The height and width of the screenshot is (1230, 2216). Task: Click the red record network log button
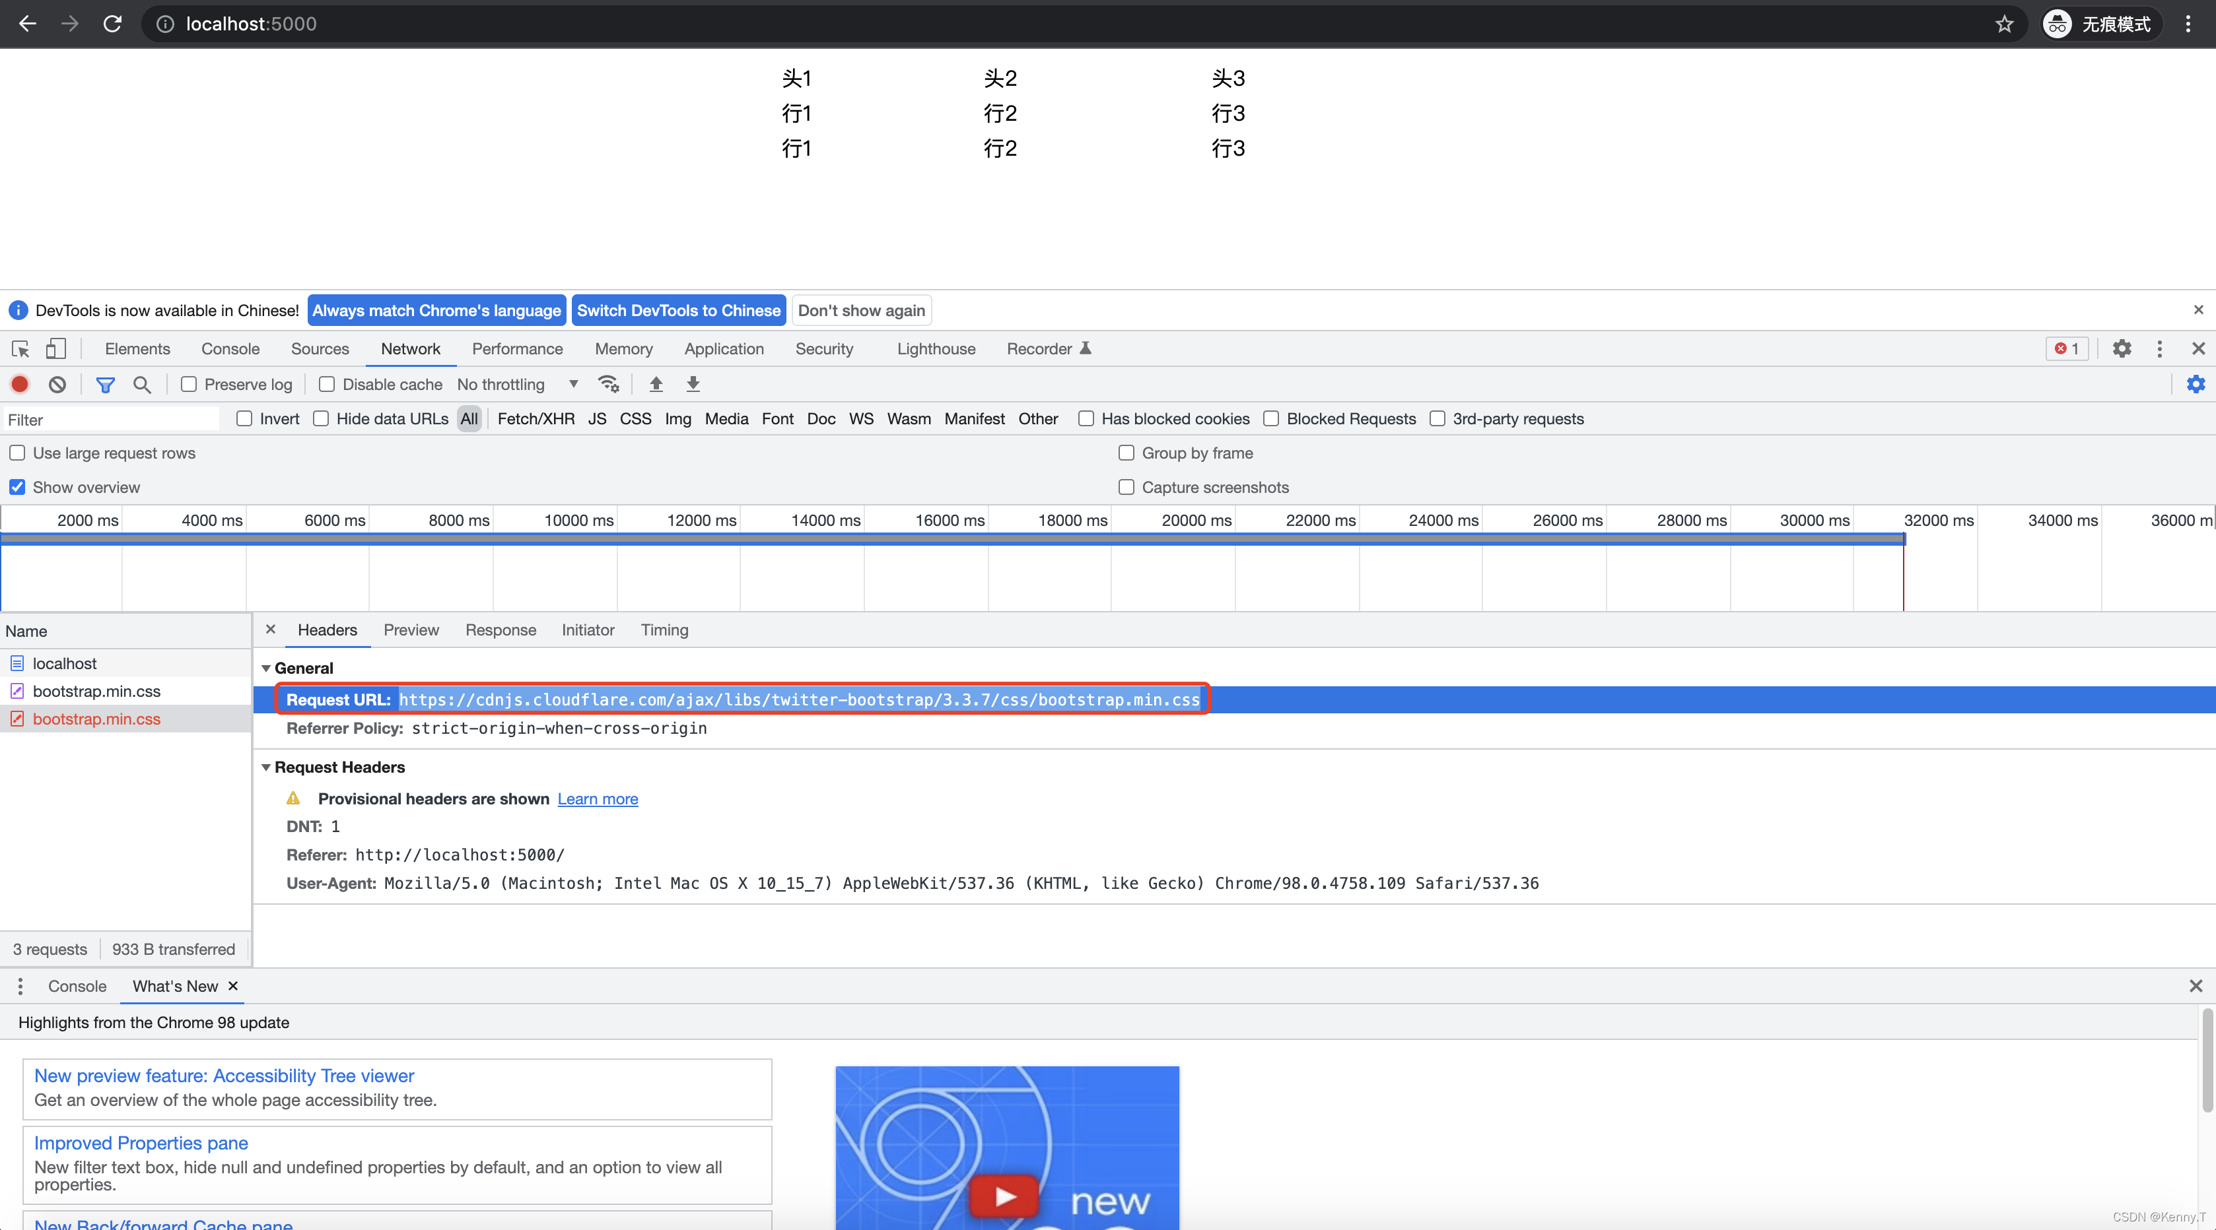coord(20,384)
